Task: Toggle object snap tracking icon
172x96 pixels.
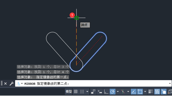Action: [134, 92]
